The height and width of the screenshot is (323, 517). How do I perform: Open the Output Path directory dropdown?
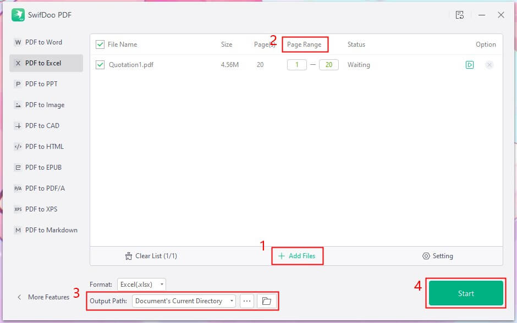[x=184, y=301]
